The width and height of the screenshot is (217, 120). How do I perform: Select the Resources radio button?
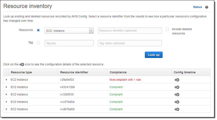click(x=38, y=30)
